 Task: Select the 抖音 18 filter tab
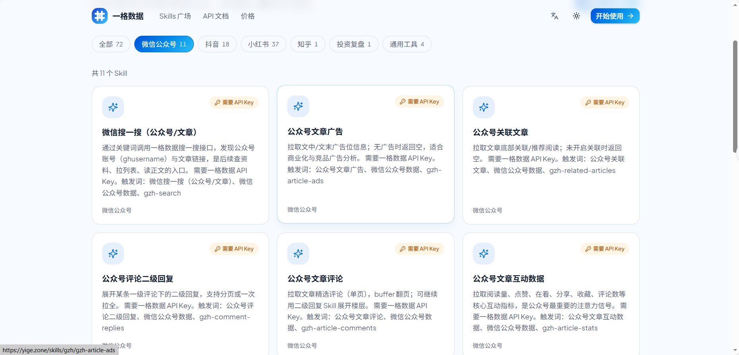[x=217, y=44]
